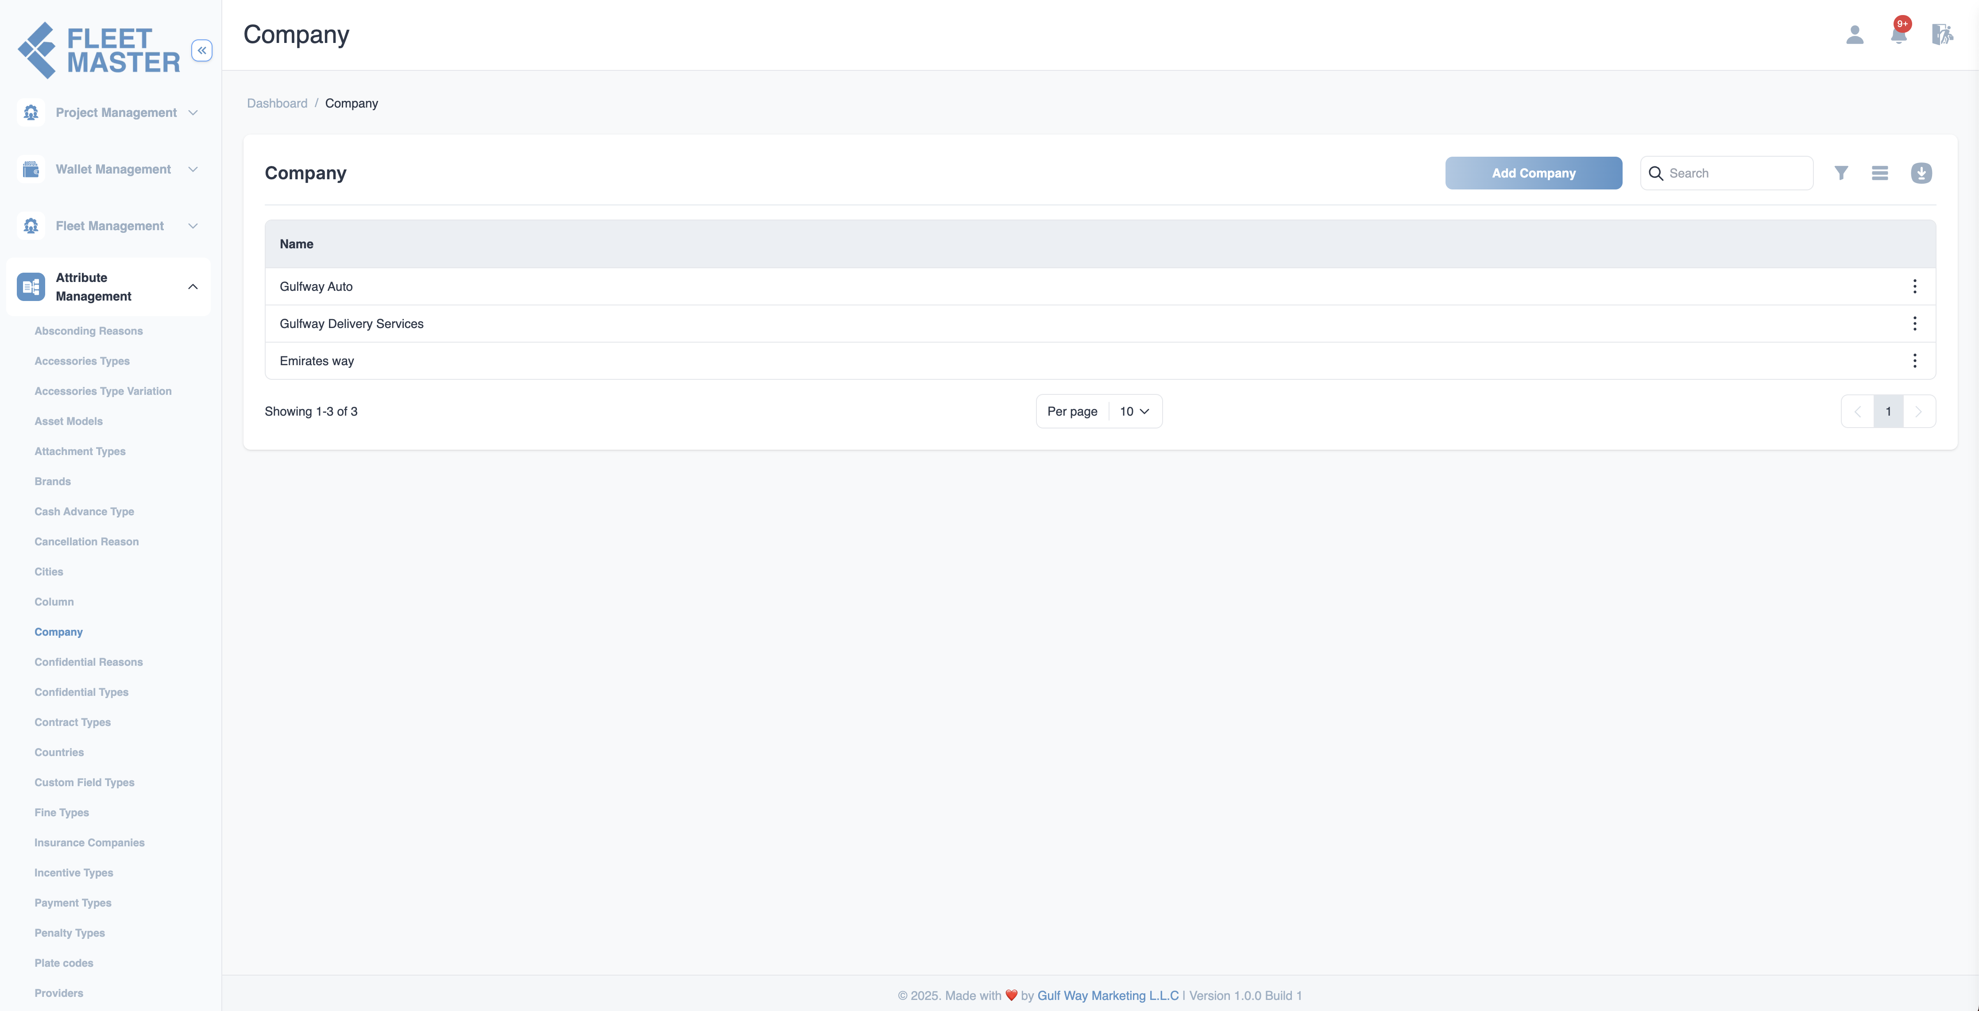This screenshot has height=1011, width=1979.
Task: Click the Gulfway Auto row name
Action: coord(316,286)
